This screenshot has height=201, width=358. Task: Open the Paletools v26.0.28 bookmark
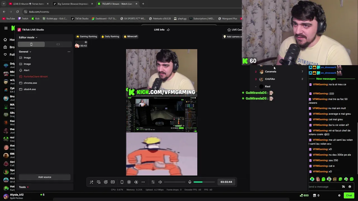[x=160, y=19]
